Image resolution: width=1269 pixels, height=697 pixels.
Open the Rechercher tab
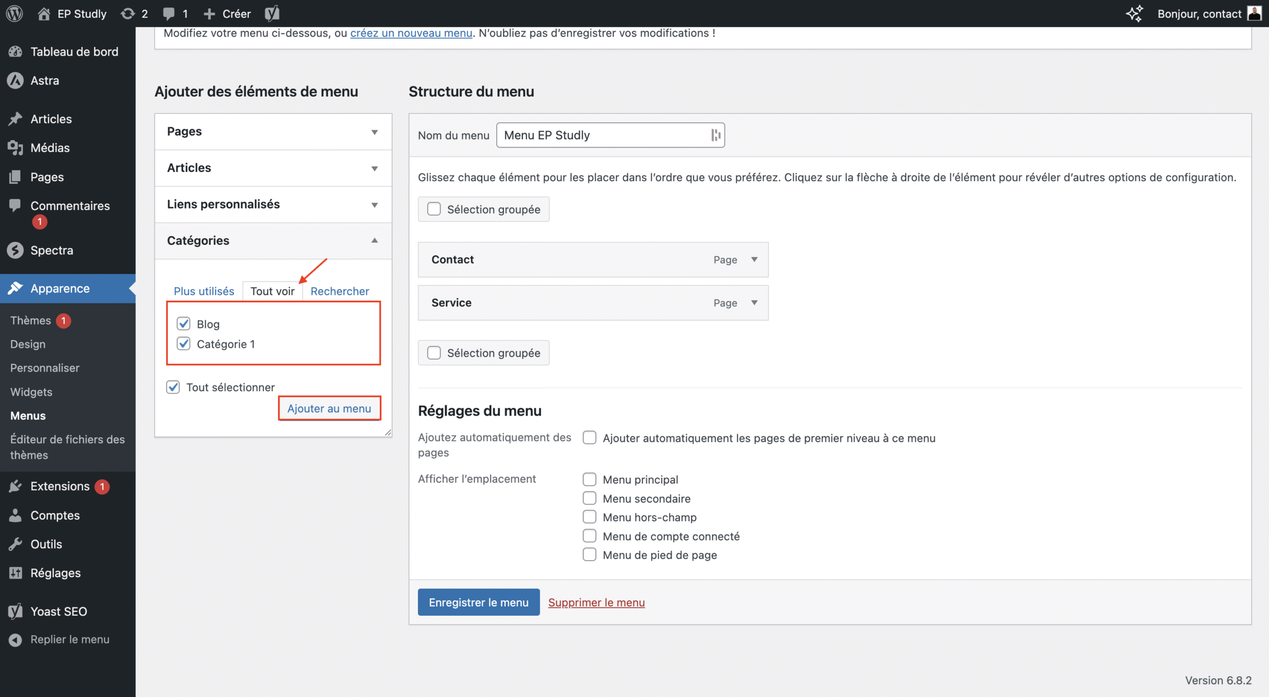tap(340, 291)
